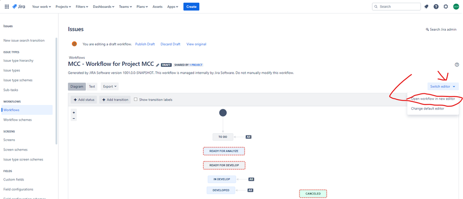
Task: Click the DRAFT badge next to title
Action: tap(166, 65)
